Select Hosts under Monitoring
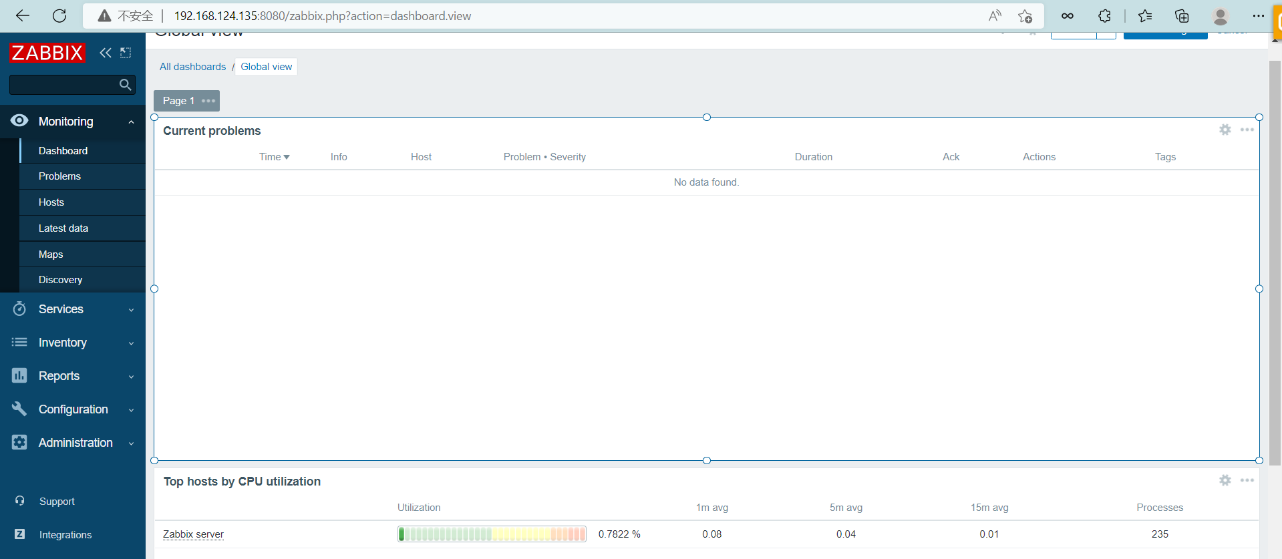The image size is (1282, 559). (x=51, y=202)
